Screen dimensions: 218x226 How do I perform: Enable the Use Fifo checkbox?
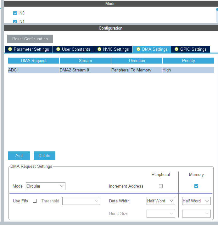click(35, 201)
